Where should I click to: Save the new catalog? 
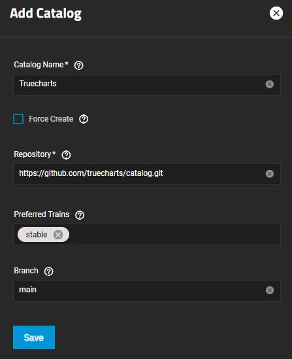click(34, 337)
